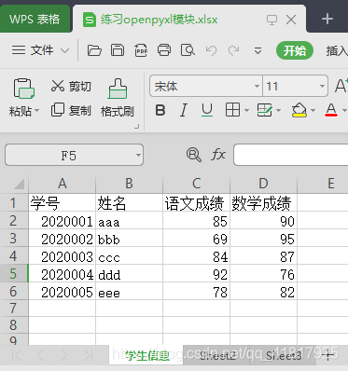Screen dimensions: 348x371
Task: Open clipboard group dialog launcher
Action: [136, 126]
